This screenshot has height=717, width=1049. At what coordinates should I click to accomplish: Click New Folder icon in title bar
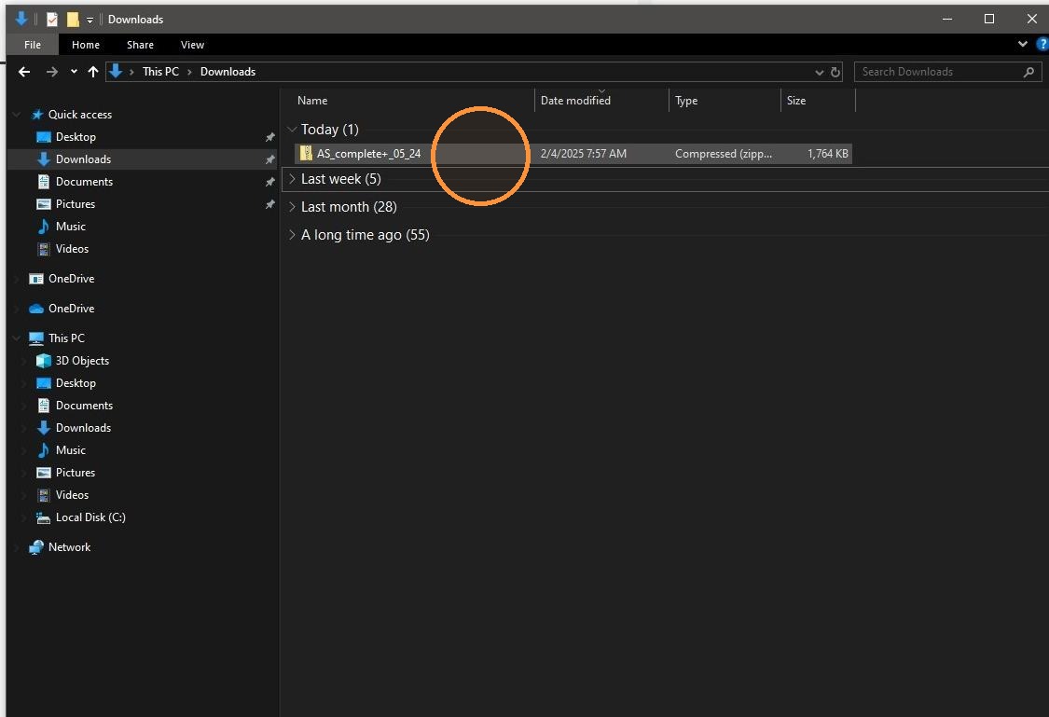coord(72,20)
